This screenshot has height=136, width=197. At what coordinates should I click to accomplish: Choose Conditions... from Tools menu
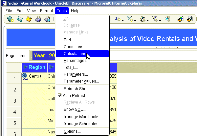click(82, 47)
